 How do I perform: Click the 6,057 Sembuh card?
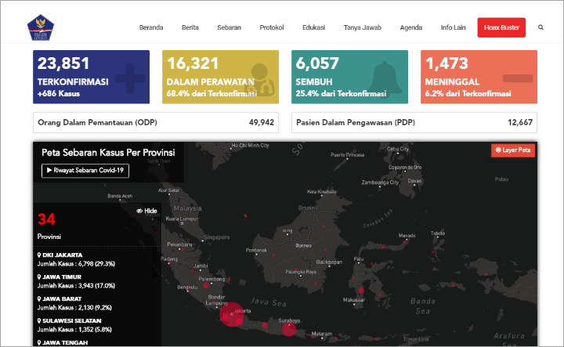point(349,77)
